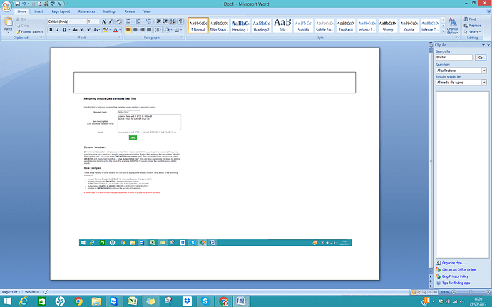
Task: Click the Office button
Action: [x=6, y=6]
